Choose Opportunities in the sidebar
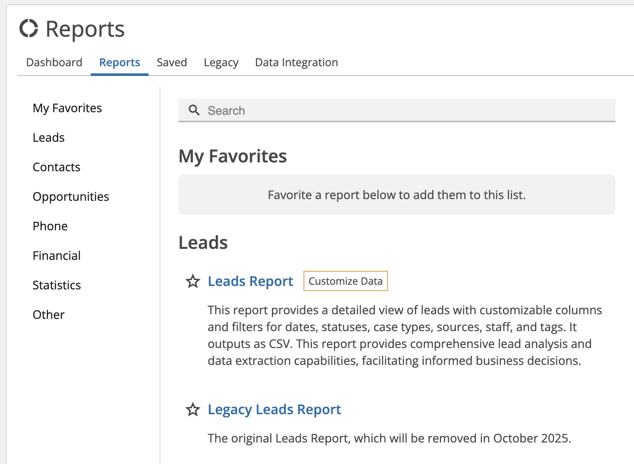The height and width of the screenshot is (464, 634). coord(71,197)
